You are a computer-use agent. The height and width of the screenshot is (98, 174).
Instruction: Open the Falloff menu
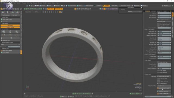click(79, 5)
